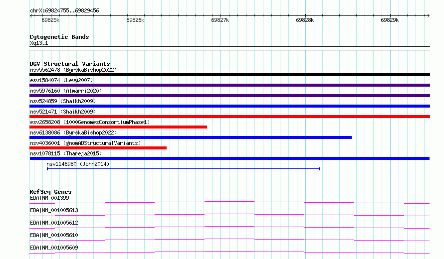This screenshot has height=259, width=444.
Task: Select the nsv4036001 gnomAD red bar
Action: [98, 148]
